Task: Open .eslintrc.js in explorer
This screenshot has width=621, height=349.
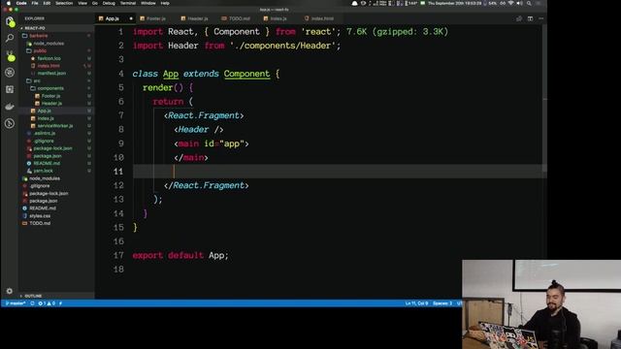Action: tap(45, 134)
